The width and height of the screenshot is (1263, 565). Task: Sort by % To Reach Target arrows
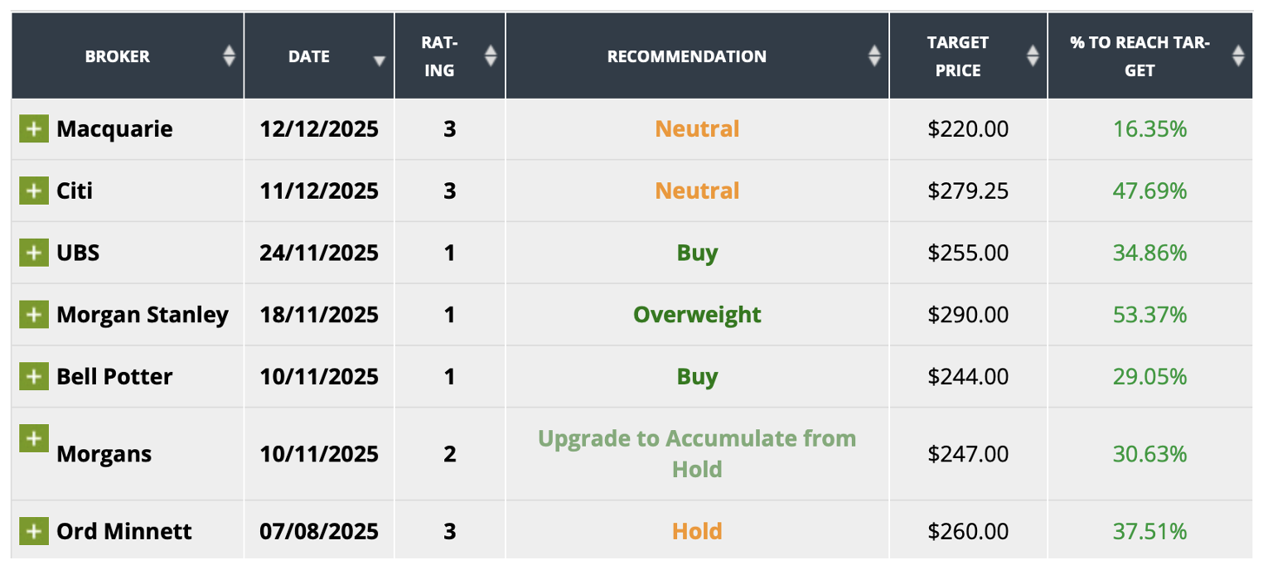coord(1238,56)
